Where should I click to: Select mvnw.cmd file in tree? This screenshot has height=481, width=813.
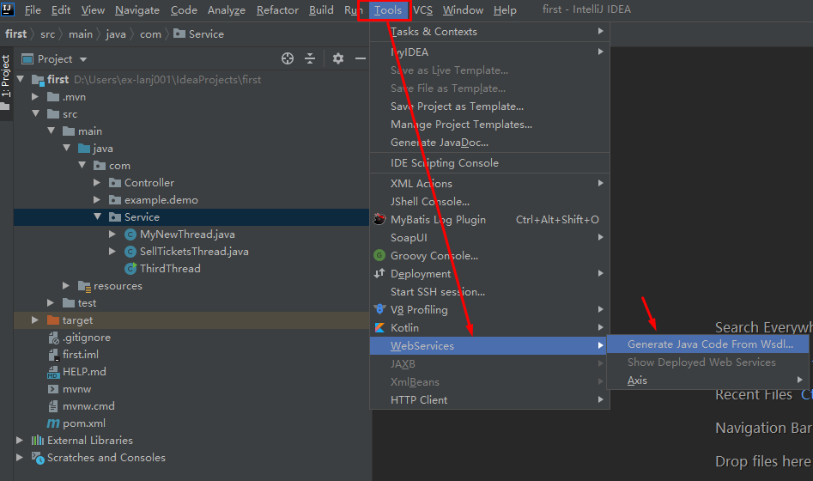click(x=88, y=406)
